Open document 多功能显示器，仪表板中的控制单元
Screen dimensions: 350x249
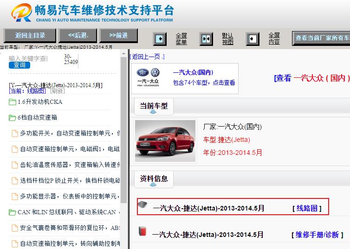point(70,196)
